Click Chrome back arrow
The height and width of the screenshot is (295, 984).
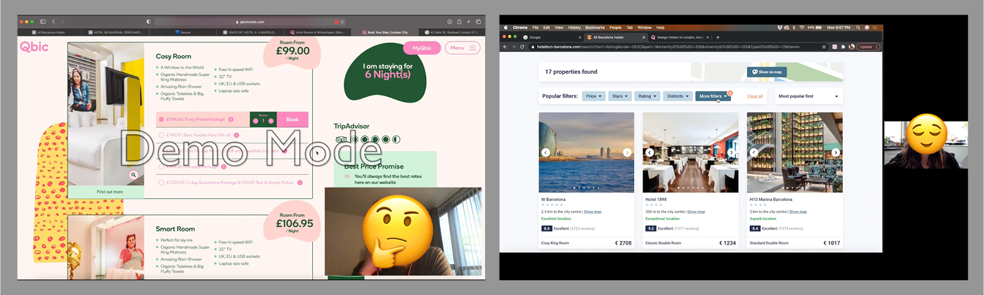click(505, 46)
